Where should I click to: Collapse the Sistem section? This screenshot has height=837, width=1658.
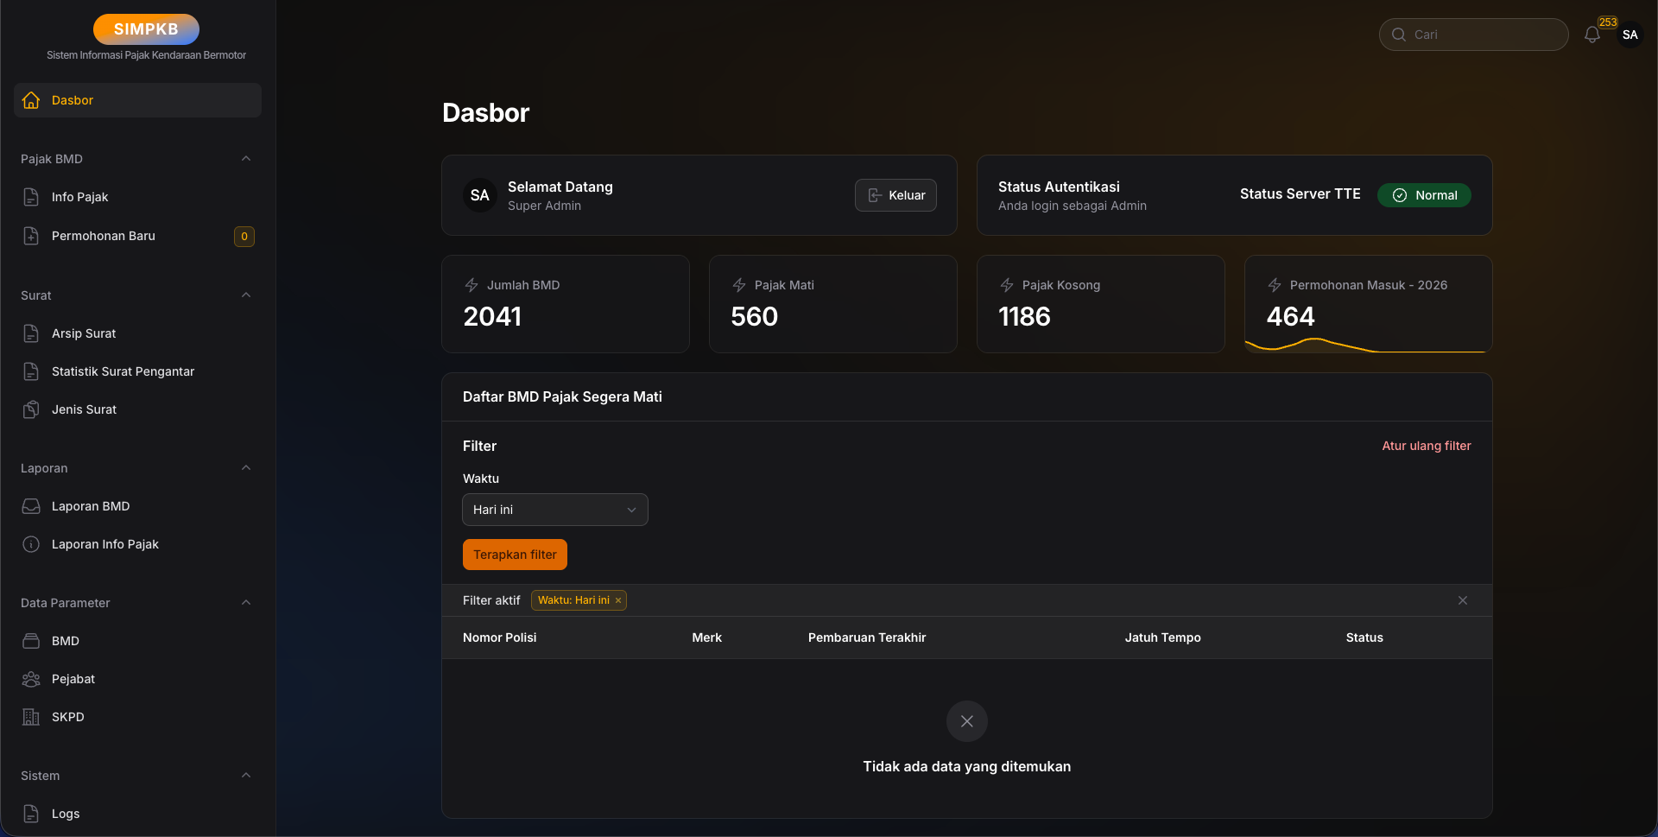246,776
